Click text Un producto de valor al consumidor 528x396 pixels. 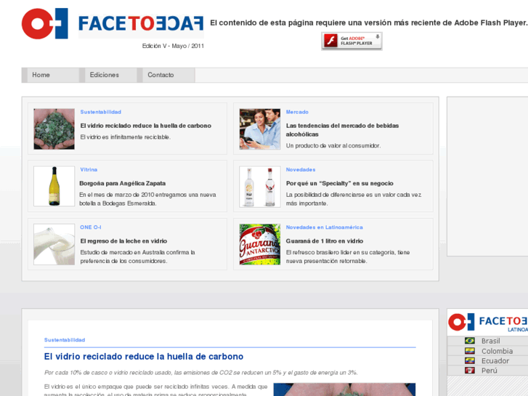tap(333, 145)
